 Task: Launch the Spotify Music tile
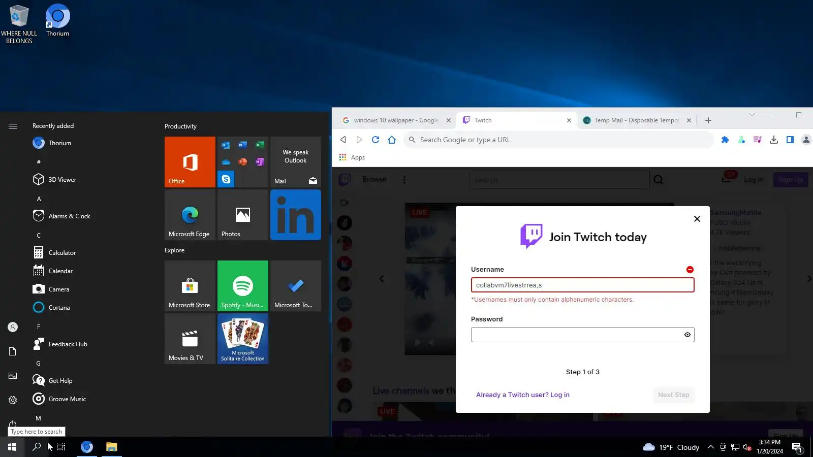tap(243, 286)
